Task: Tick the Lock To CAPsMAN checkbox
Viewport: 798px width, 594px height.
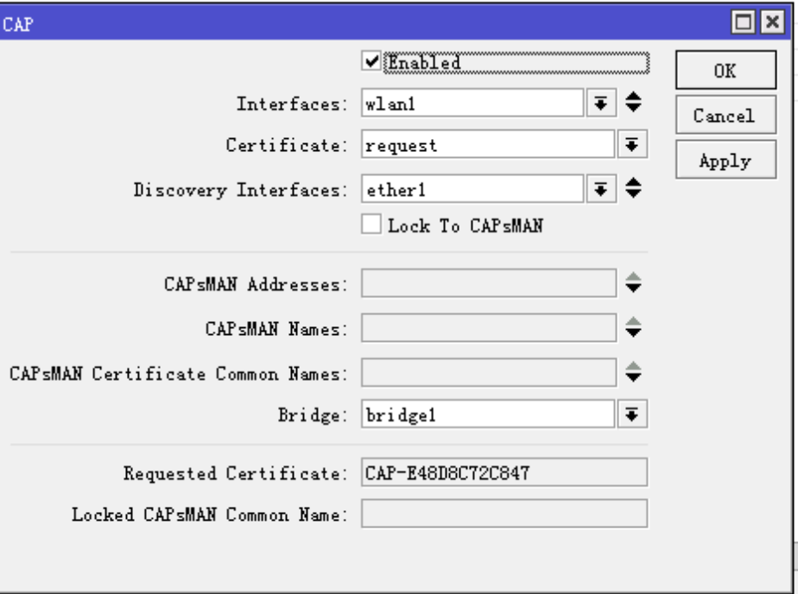Action: click(x=371, y=224)
